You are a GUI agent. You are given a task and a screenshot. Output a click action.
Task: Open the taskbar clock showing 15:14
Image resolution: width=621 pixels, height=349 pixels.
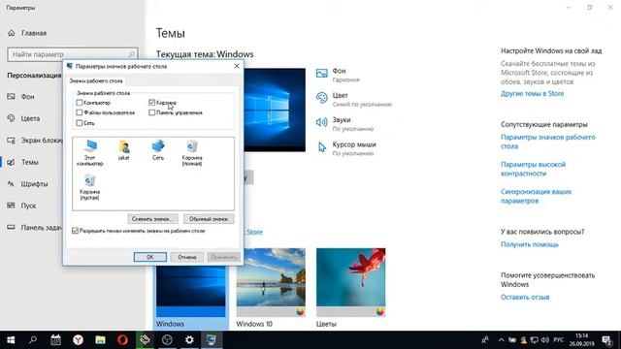pyautogui.click(x=582, y=340)
